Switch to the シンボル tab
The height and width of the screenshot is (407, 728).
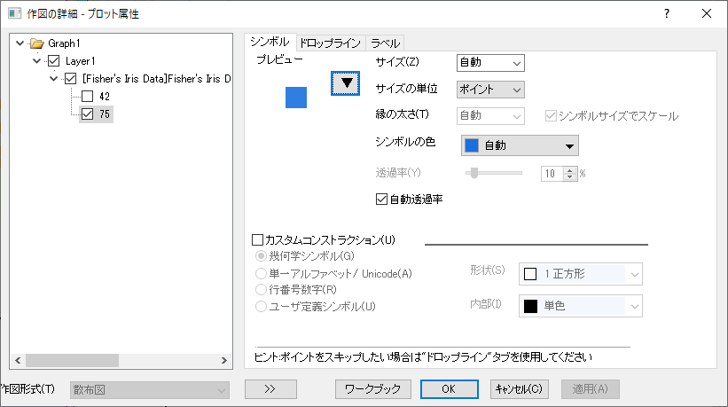click(270, 42)
